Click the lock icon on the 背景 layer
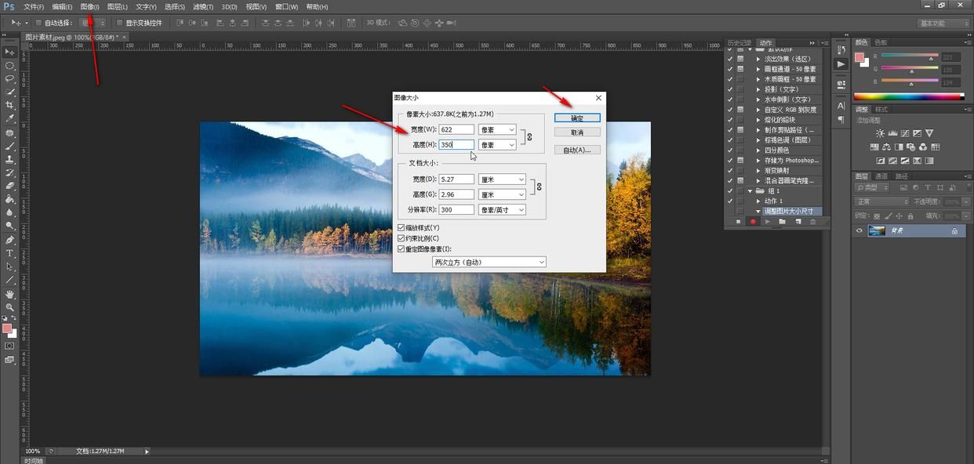 [954, 231]
